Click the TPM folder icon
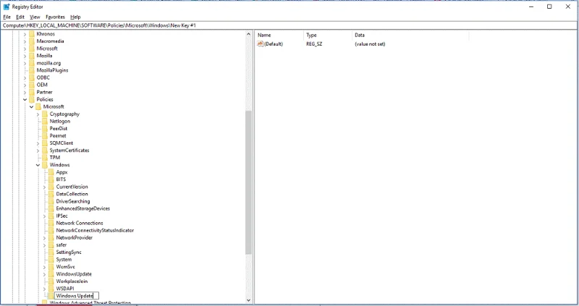Viewport: 579px width, 306px height. [45, 158]
